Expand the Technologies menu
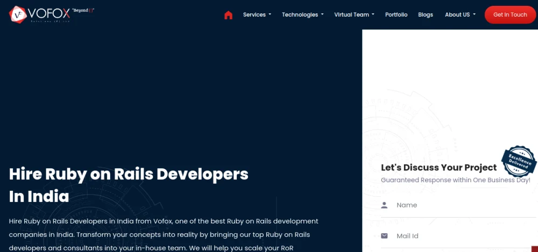 (302, 15)
